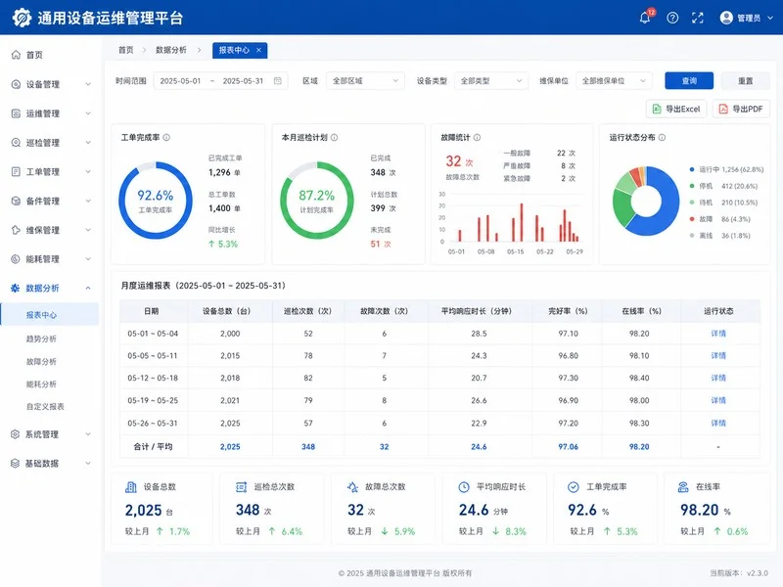The height and width of the screenshot is (587, 783).
Task: Click the 设备管理 sidebar icon
Action: [16, 84]
